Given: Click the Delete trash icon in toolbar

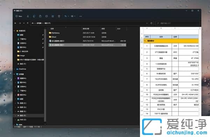Looking at the screenshot, I should coord(59,16).
